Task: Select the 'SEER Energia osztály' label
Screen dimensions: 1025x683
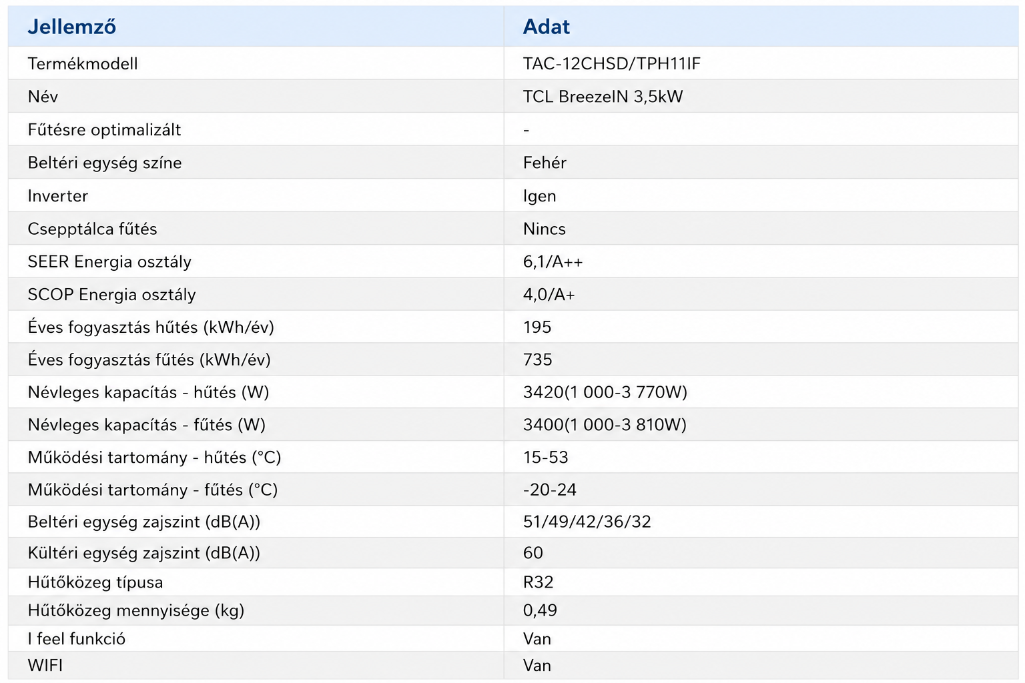Action: coord(109,261)
